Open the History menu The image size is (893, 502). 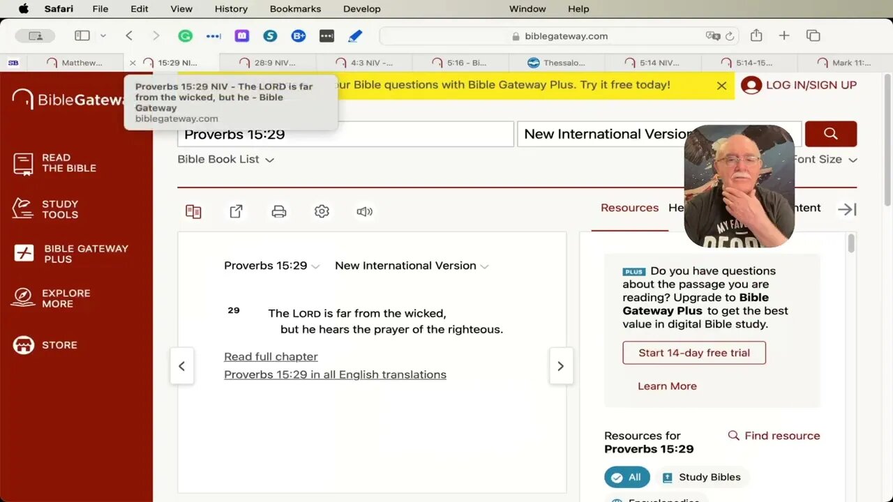pos(231,9)
